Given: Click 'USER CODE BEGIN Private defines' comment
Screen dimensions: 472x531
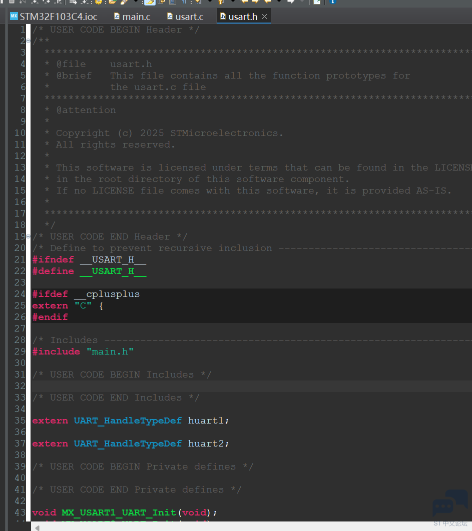Looking at the screenshot, I should coord(143,467).
